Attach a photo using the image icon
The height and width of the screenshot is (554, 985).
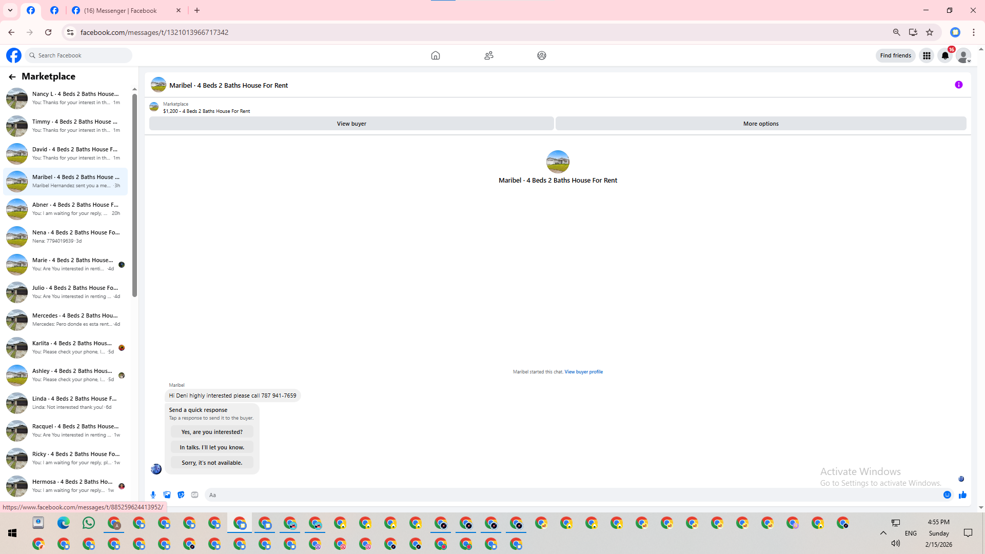click(167, 495)
